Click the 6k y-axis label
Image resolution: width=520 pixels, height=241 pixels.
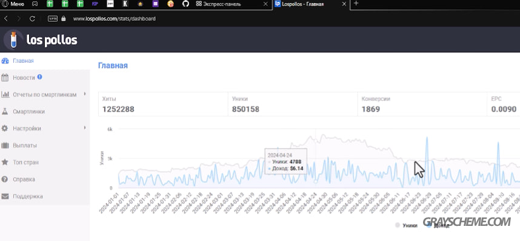[x=110, y=129]
